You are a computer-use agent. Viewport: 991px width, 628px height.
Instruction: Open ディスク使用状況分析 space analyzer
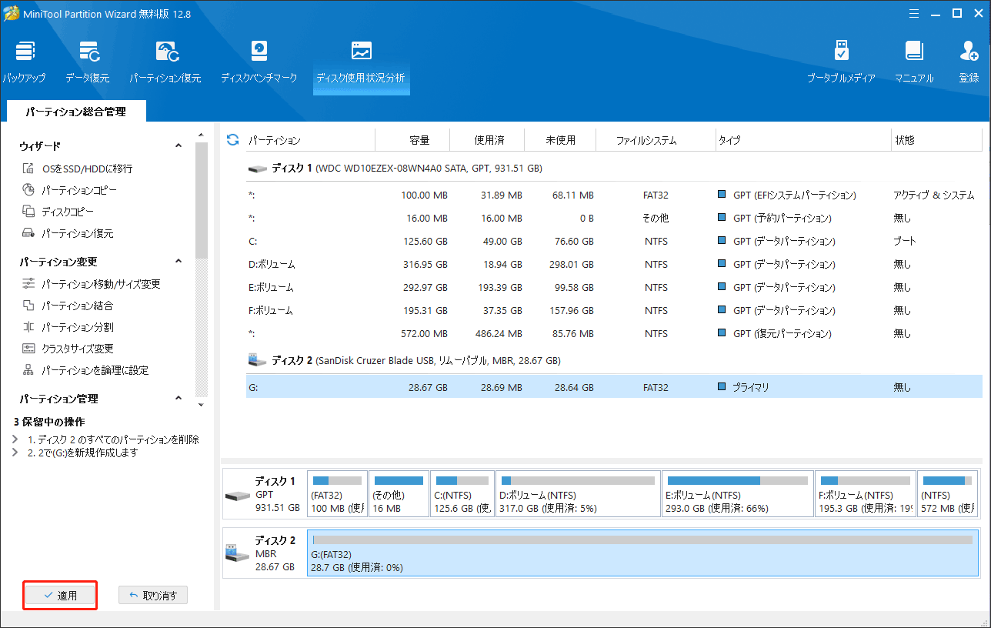coord(361,63)
